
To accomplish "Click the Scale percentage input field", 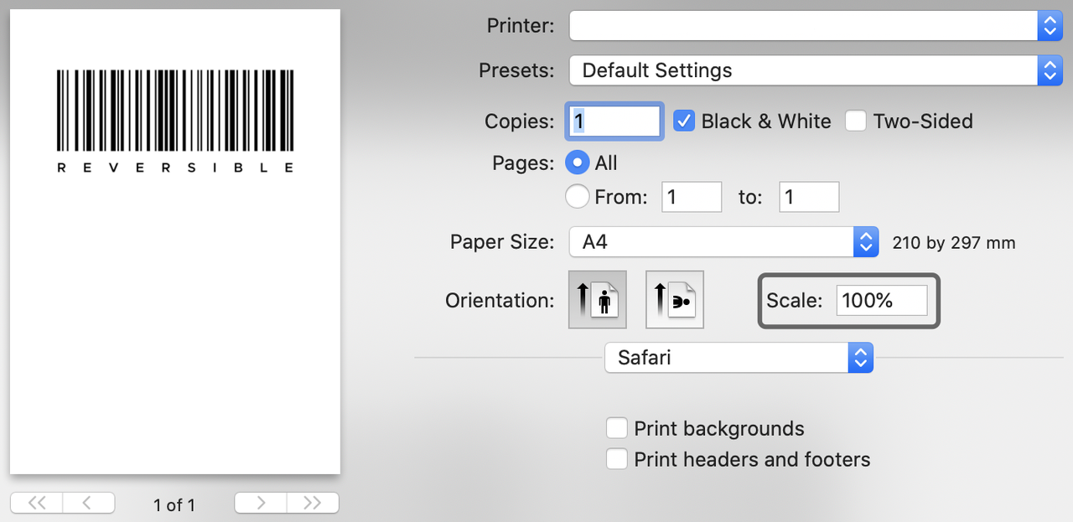I will (881, 300).
